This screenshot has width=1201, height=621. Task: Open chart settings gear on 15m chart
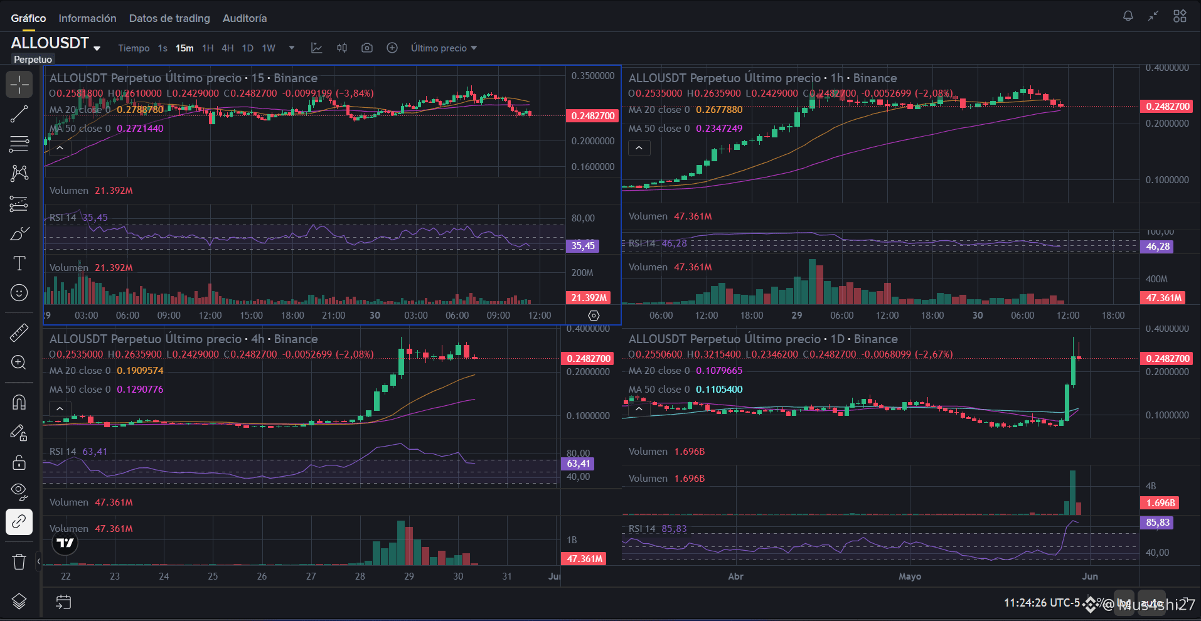[x=594, y=316]
